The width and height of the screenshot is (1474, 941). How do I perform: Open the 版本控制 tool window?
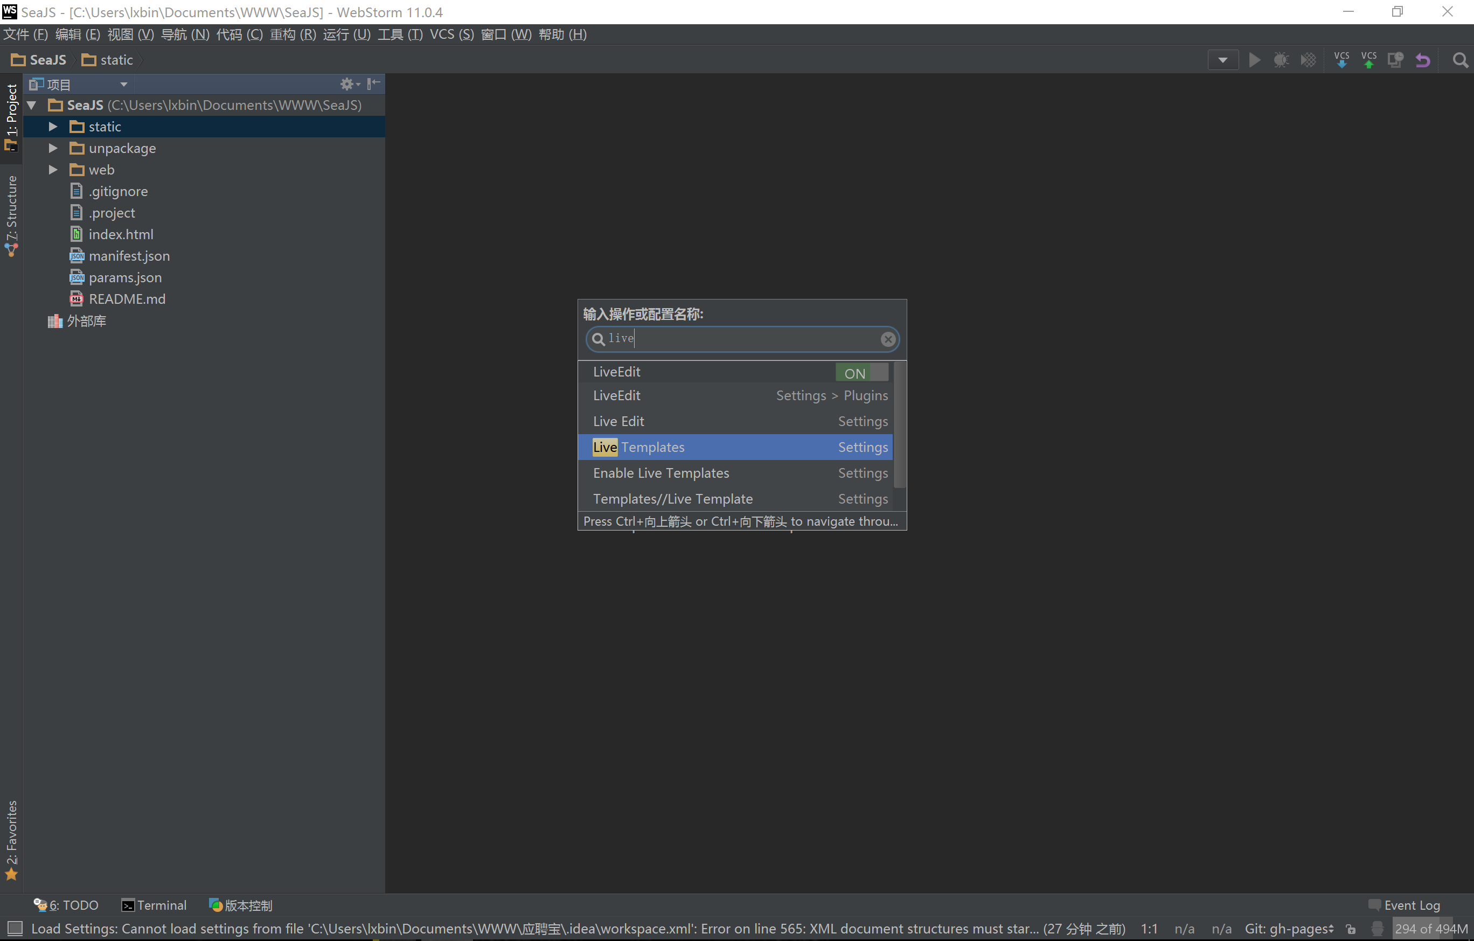(241, 905)
